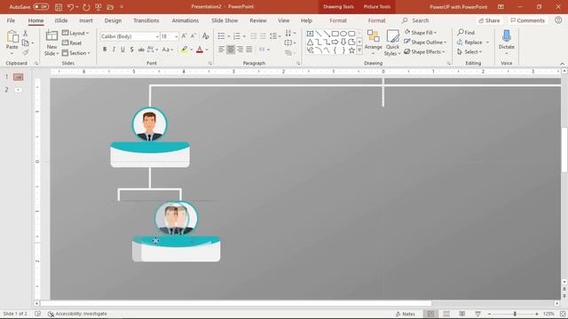Open the Layout dropdown
Image resolution: width=568 pixels, height=319 pixels.
point(75,34)
